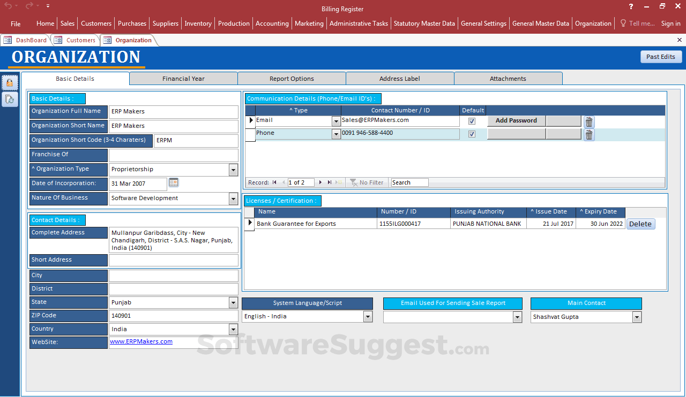The width and height of the screenshot is (686, 397).
Task: Click the Short Address field
Action: pyautogui.click(x=174, y=260)
